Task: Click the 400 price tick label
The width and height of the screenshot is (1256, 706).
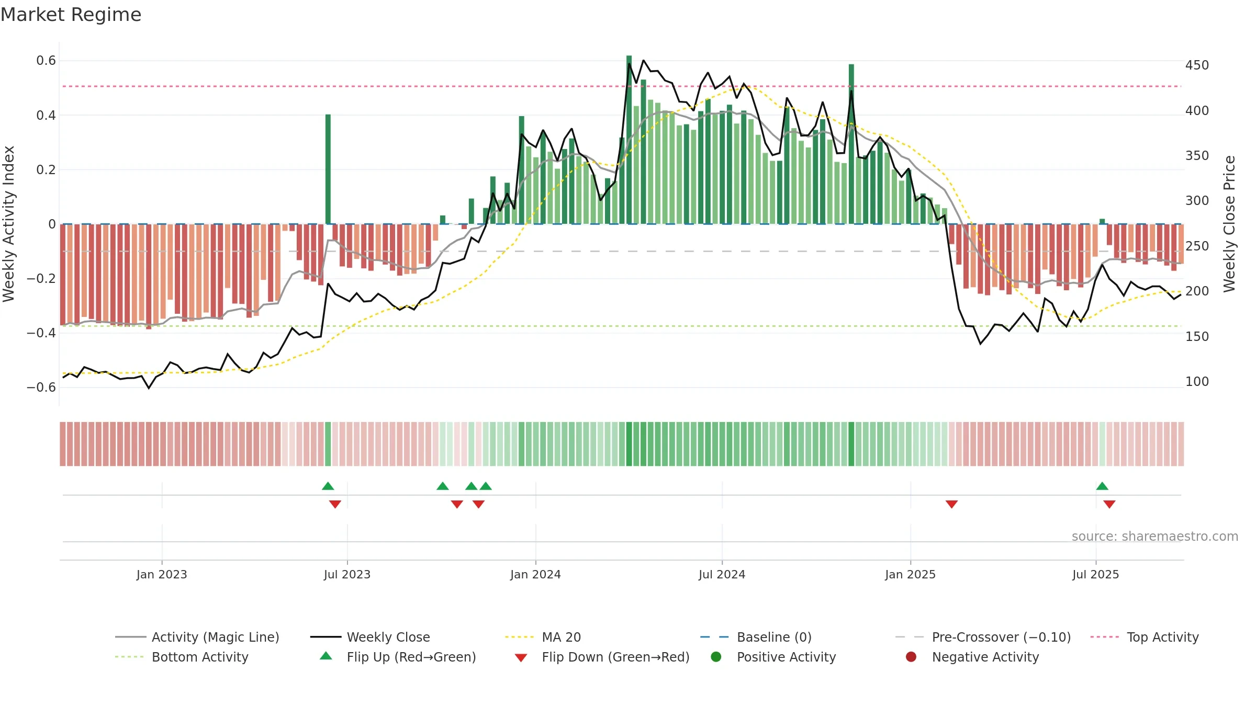Action: 1197,110
